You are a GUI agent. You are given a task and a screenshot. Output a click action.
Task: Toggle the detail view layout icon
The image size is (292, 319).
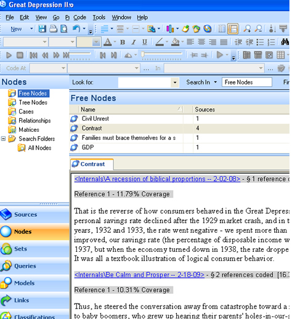(233, 29)
